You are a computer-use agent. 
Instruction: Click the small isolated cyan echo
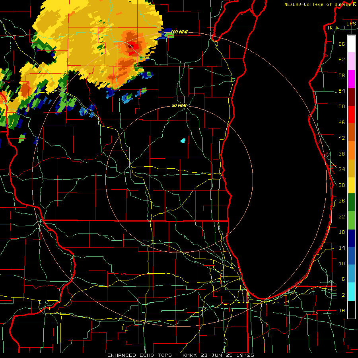(x=183, y=141)
